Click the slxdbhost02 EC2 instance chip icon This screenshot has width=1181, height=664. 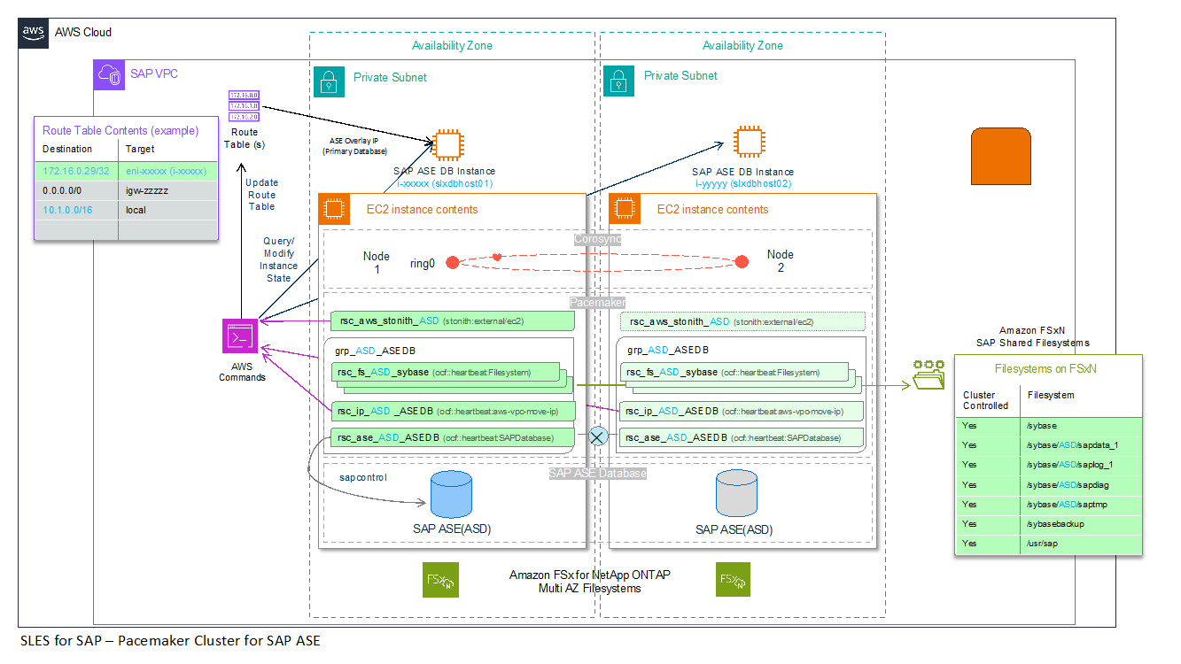(x=749, y=141)
